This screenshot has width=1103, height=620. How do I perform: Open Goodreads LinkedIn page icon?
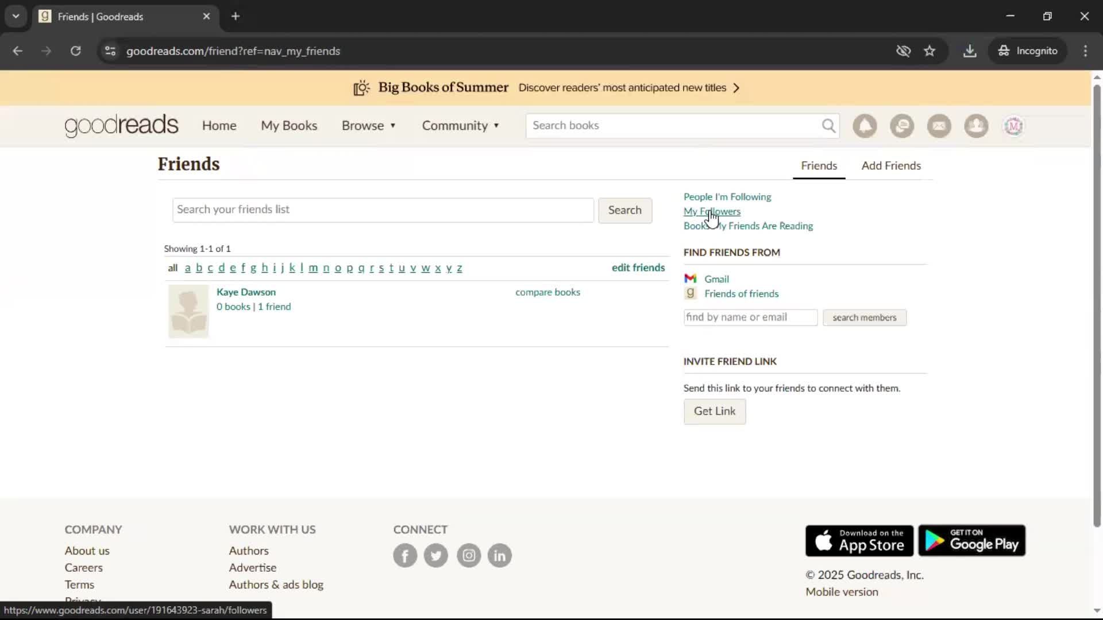[500, 556]
